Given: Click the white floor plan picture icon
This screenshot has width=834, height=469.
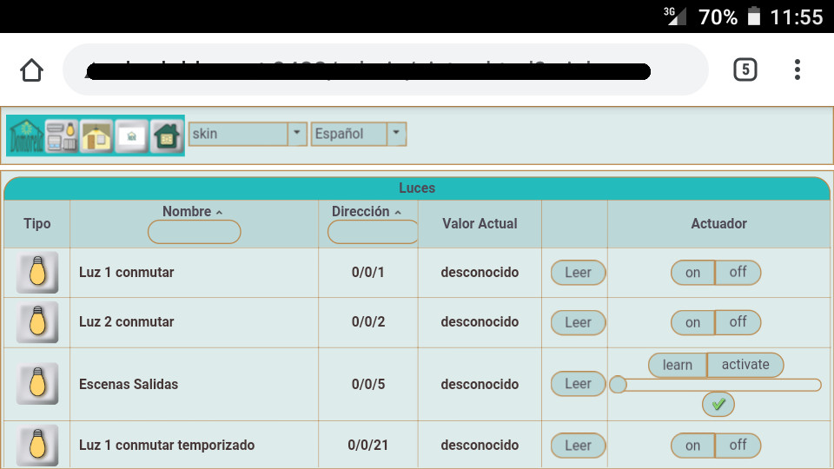Looking at the screenshot, I should (131, 135).
